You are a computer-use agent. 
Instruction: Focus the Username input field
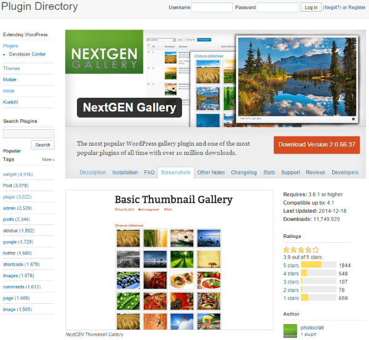click(212, 7)
